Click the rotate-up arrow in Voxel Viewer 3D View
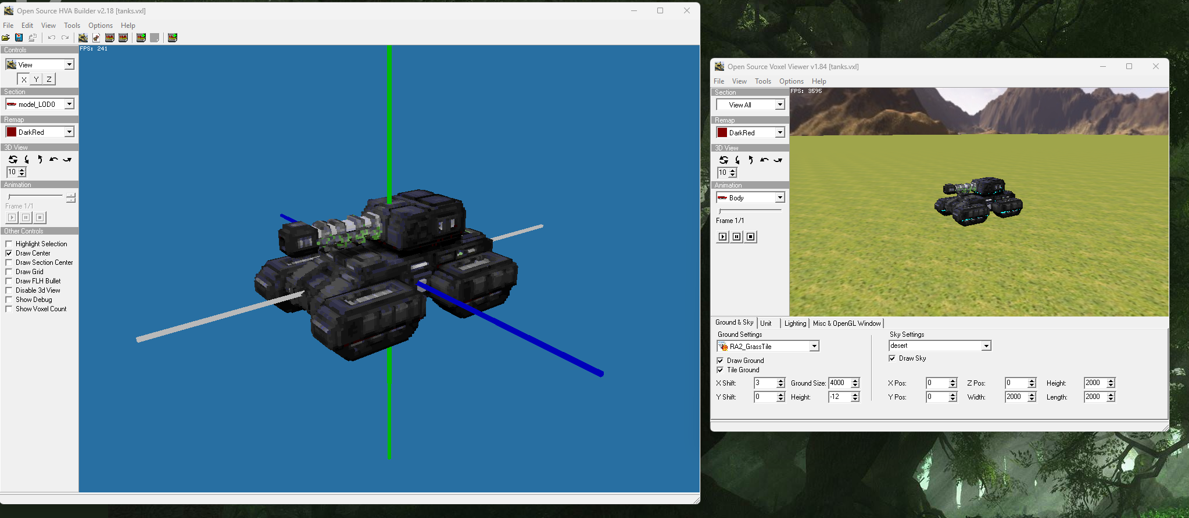The width and height of the screenshot is (1189, 518). (x=751, y=160)
